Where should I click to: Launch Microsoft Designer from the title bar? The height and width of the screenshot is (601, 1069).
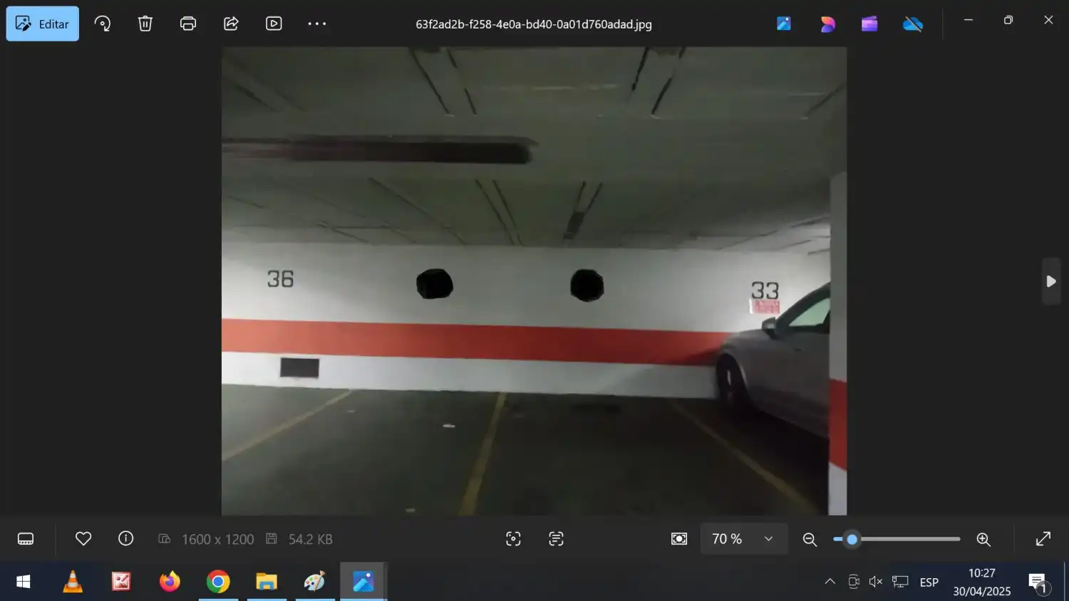[827, 23]
